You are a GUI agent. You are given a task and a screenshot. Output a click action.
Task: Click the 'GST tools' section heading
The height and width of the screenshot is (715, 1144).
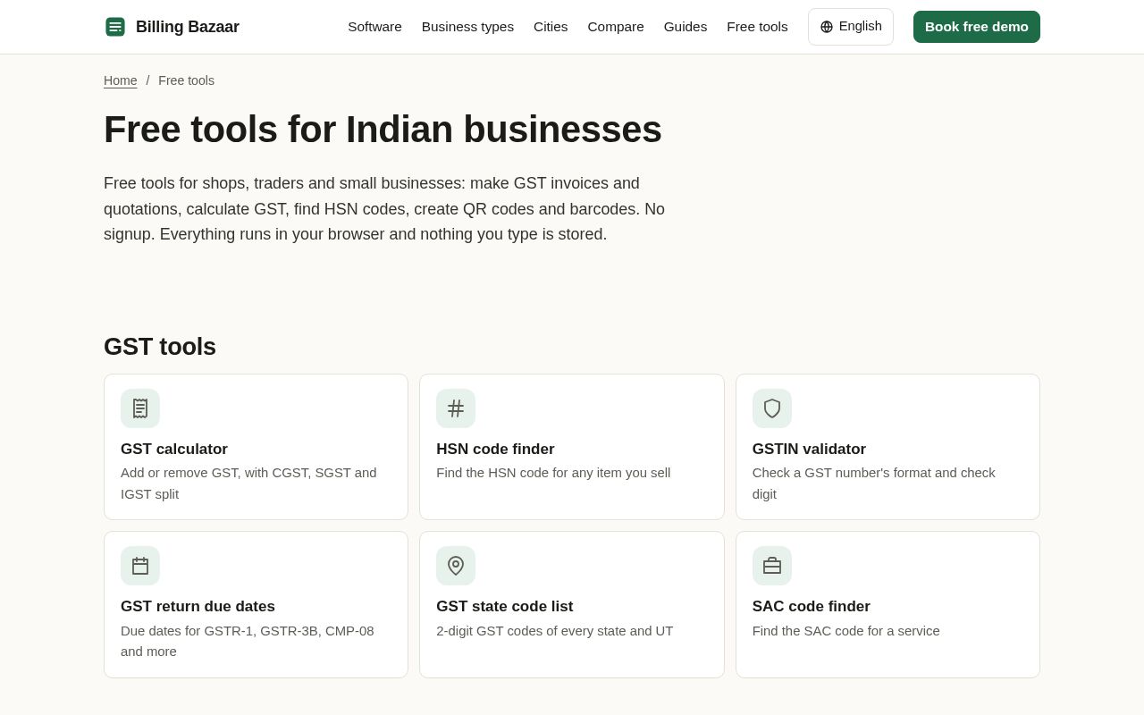coord(160,347)
